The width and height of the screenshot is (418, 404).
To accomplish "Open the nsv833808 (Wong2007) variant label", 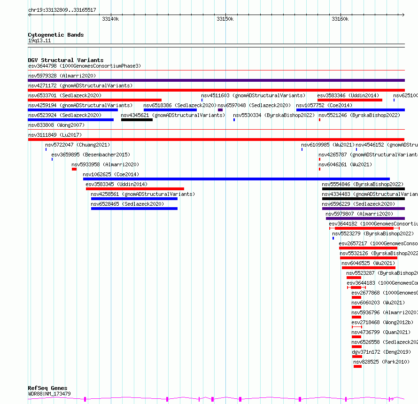I will click(x=56, y=125).
